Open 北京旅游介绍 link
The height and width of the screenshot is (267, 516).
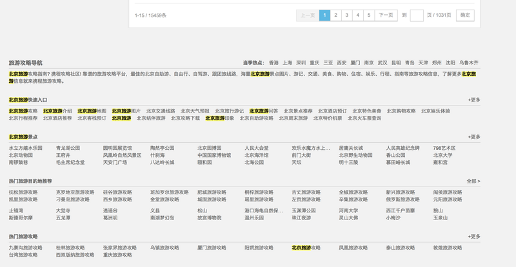(57, 111)
